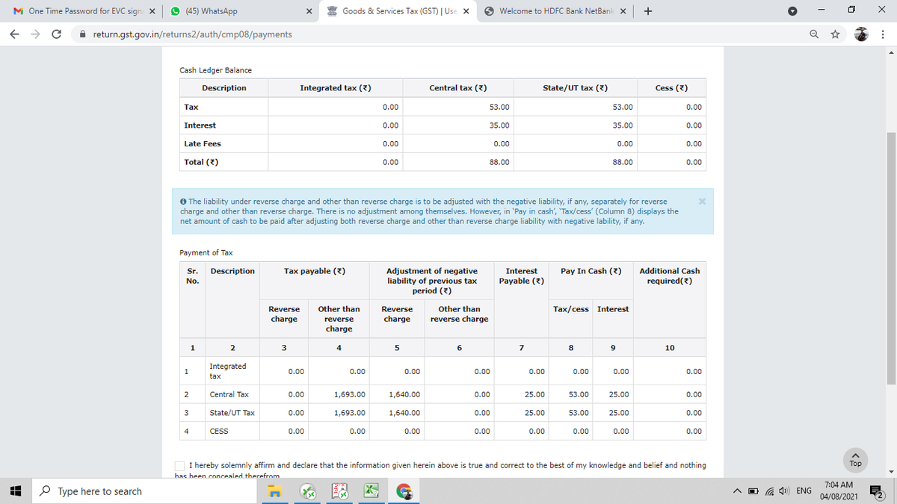Tick the solemn declaration checkbox
The width and height of the screenshot is (897, 504).
(x=179, y=465)
